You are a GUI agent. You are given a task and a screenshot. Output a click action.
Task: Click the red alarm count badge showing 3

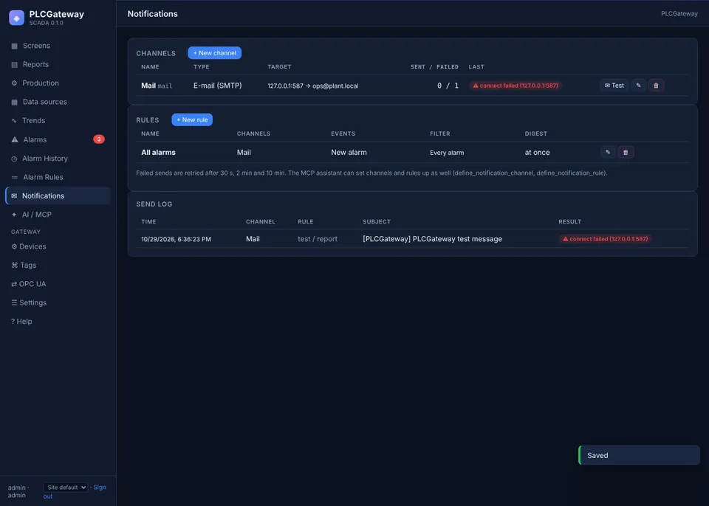99,139
